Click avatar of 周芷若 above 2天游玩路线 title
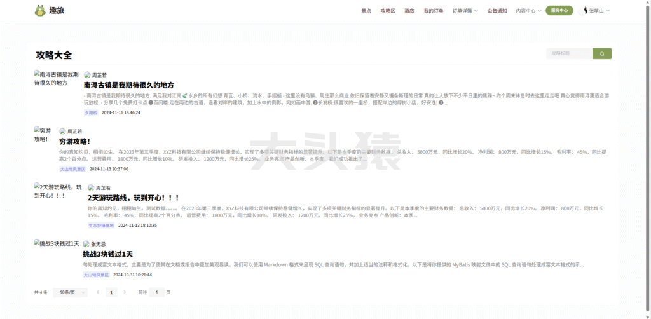 point(92,187)
